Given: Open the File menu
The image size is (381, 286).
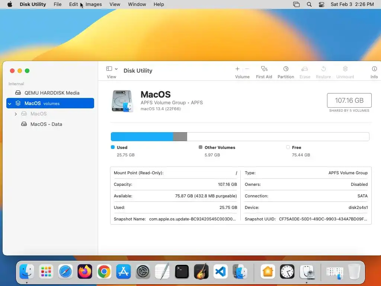Looking at the screenshot, I should [x=58, y=4].
